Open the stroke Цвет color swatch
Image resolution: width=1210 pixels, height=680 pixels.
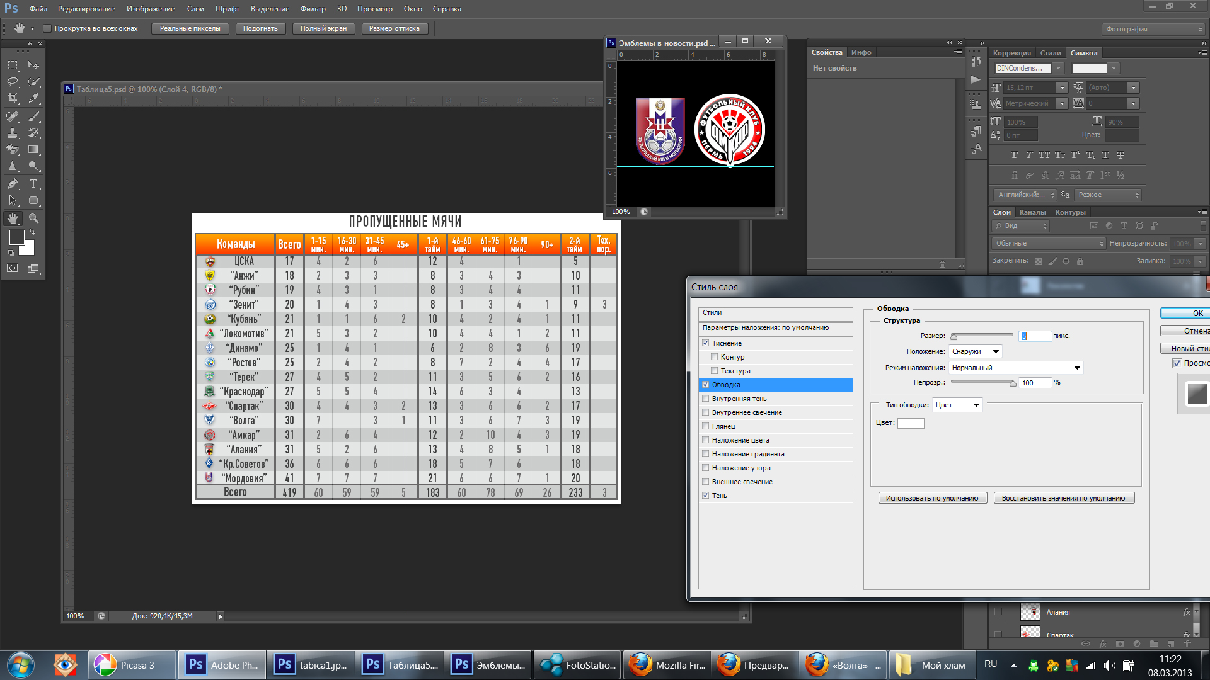(911, 423)
